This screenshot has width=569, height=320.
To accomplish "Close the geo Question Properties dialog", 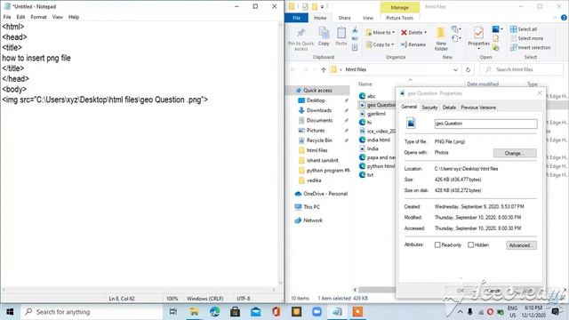I will click(x=540, y=93).
